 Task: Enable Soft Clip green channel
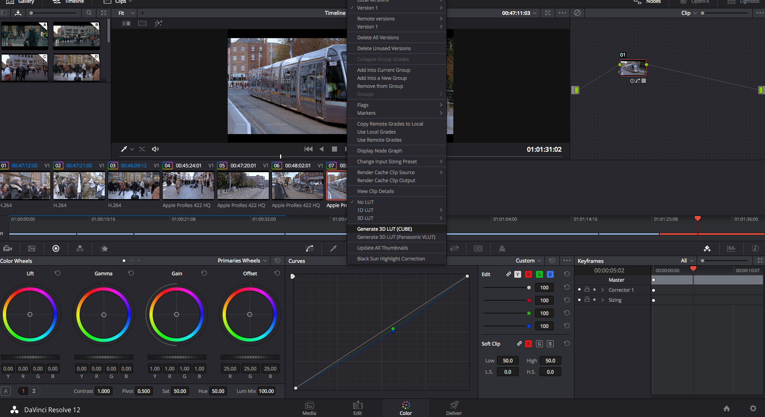pyautogui.click(x=539, y=344)
